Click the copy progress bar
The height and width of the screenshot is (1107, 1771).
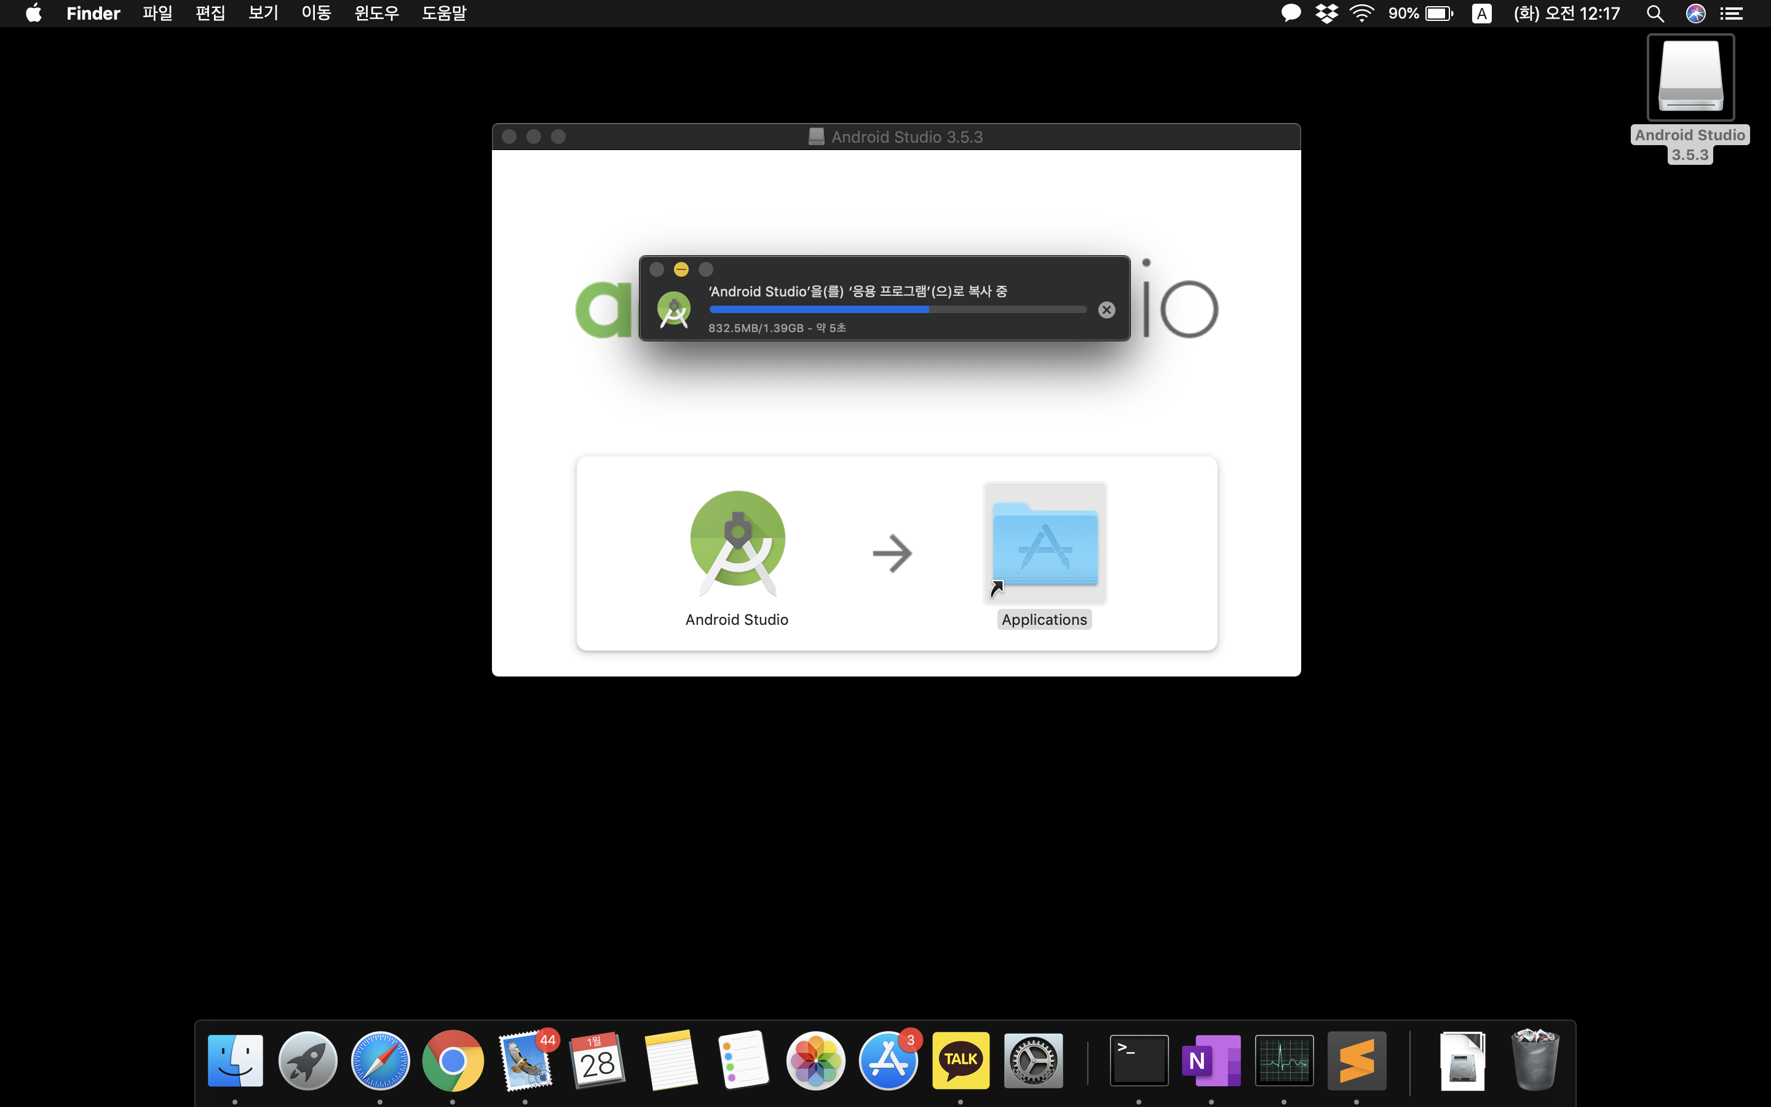[x=897, y=310]
